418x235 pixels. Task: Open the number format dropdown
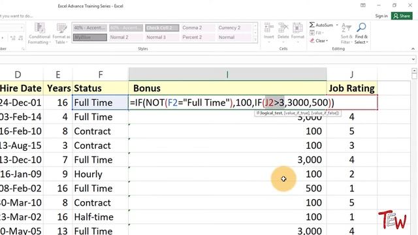[x=22, y=27]
